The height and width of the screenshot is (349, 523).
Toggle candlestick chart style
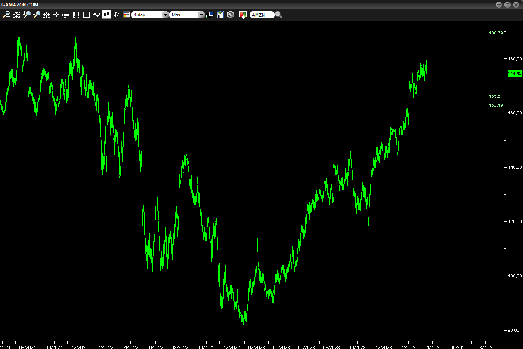tap(106, 15)
